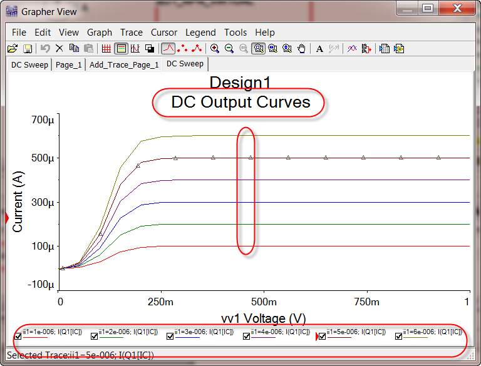Click the Open file icon

click(13, 48)
